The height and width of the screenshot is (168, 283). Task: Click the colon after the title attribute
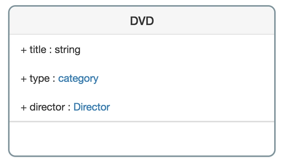(51, 50)
